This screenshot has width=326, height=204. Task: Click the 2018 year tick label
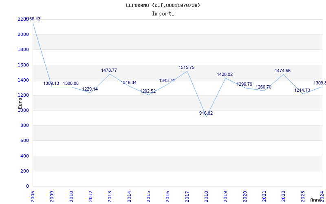[206, 196]
